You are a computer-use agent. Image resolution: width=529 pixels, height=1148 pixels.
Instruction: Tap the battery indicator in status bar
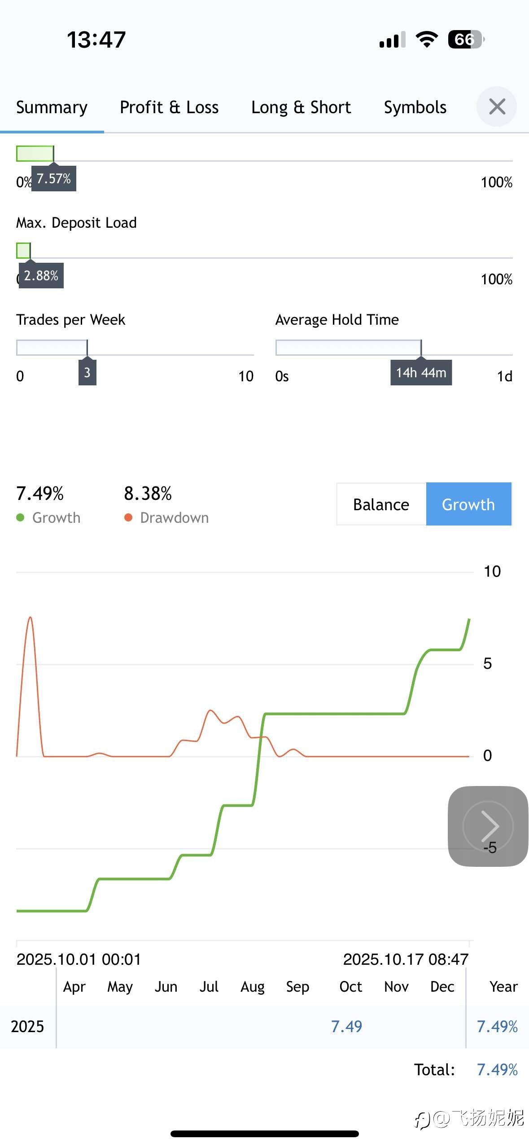(465, 40)
